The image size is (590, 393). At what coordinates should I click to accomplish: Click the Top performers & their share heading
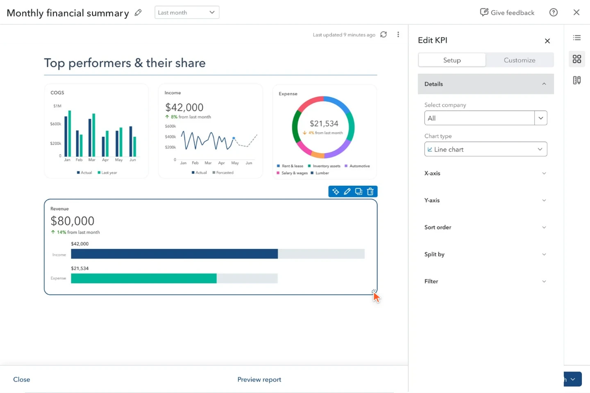click(x=125, y=63)
